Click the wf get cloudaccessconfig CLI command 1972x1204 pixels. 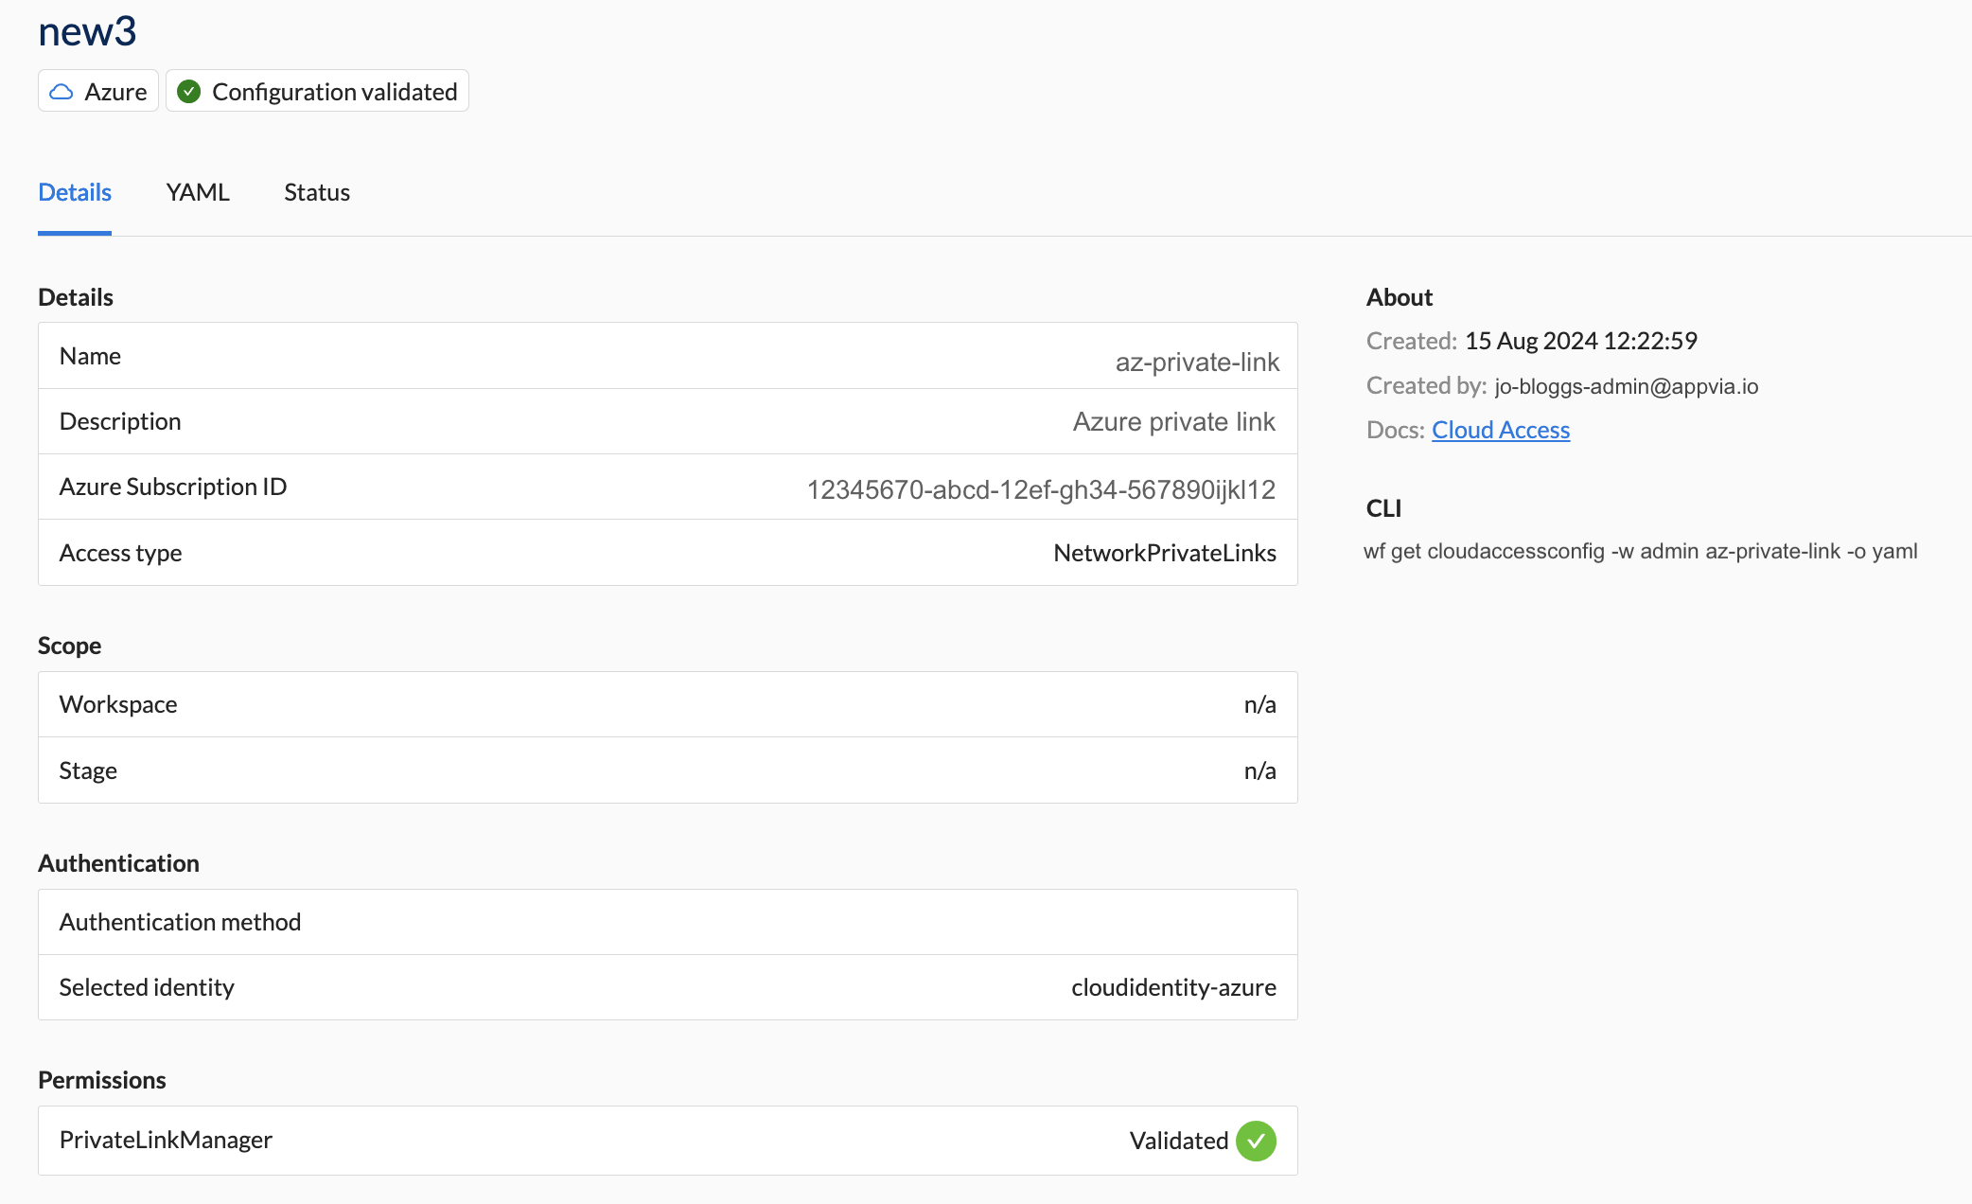pyautogui.click(x=1641, y=551)
